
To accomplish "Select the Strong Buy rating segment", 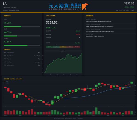I will [49, 47].
